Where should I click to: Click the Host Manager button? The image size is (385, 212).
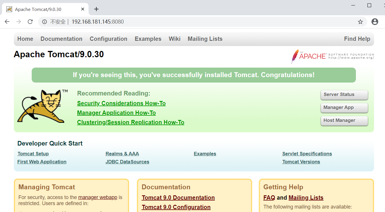point(344,121)
